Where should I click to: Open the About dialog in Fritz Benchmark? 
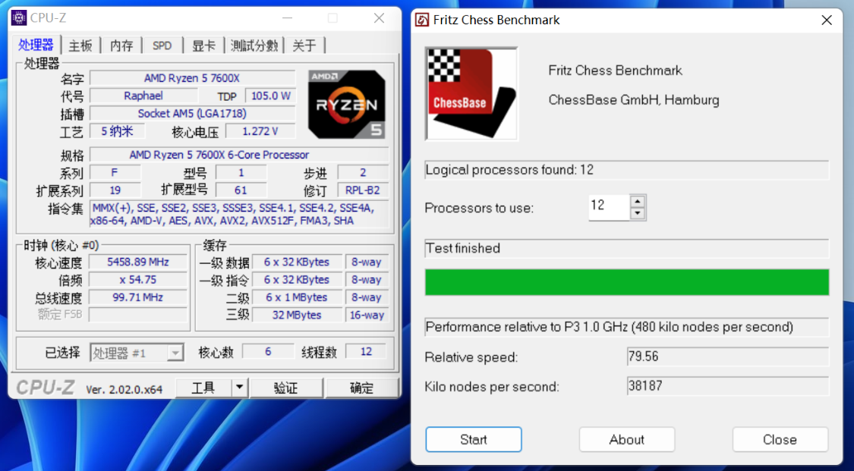pos(626,439)
